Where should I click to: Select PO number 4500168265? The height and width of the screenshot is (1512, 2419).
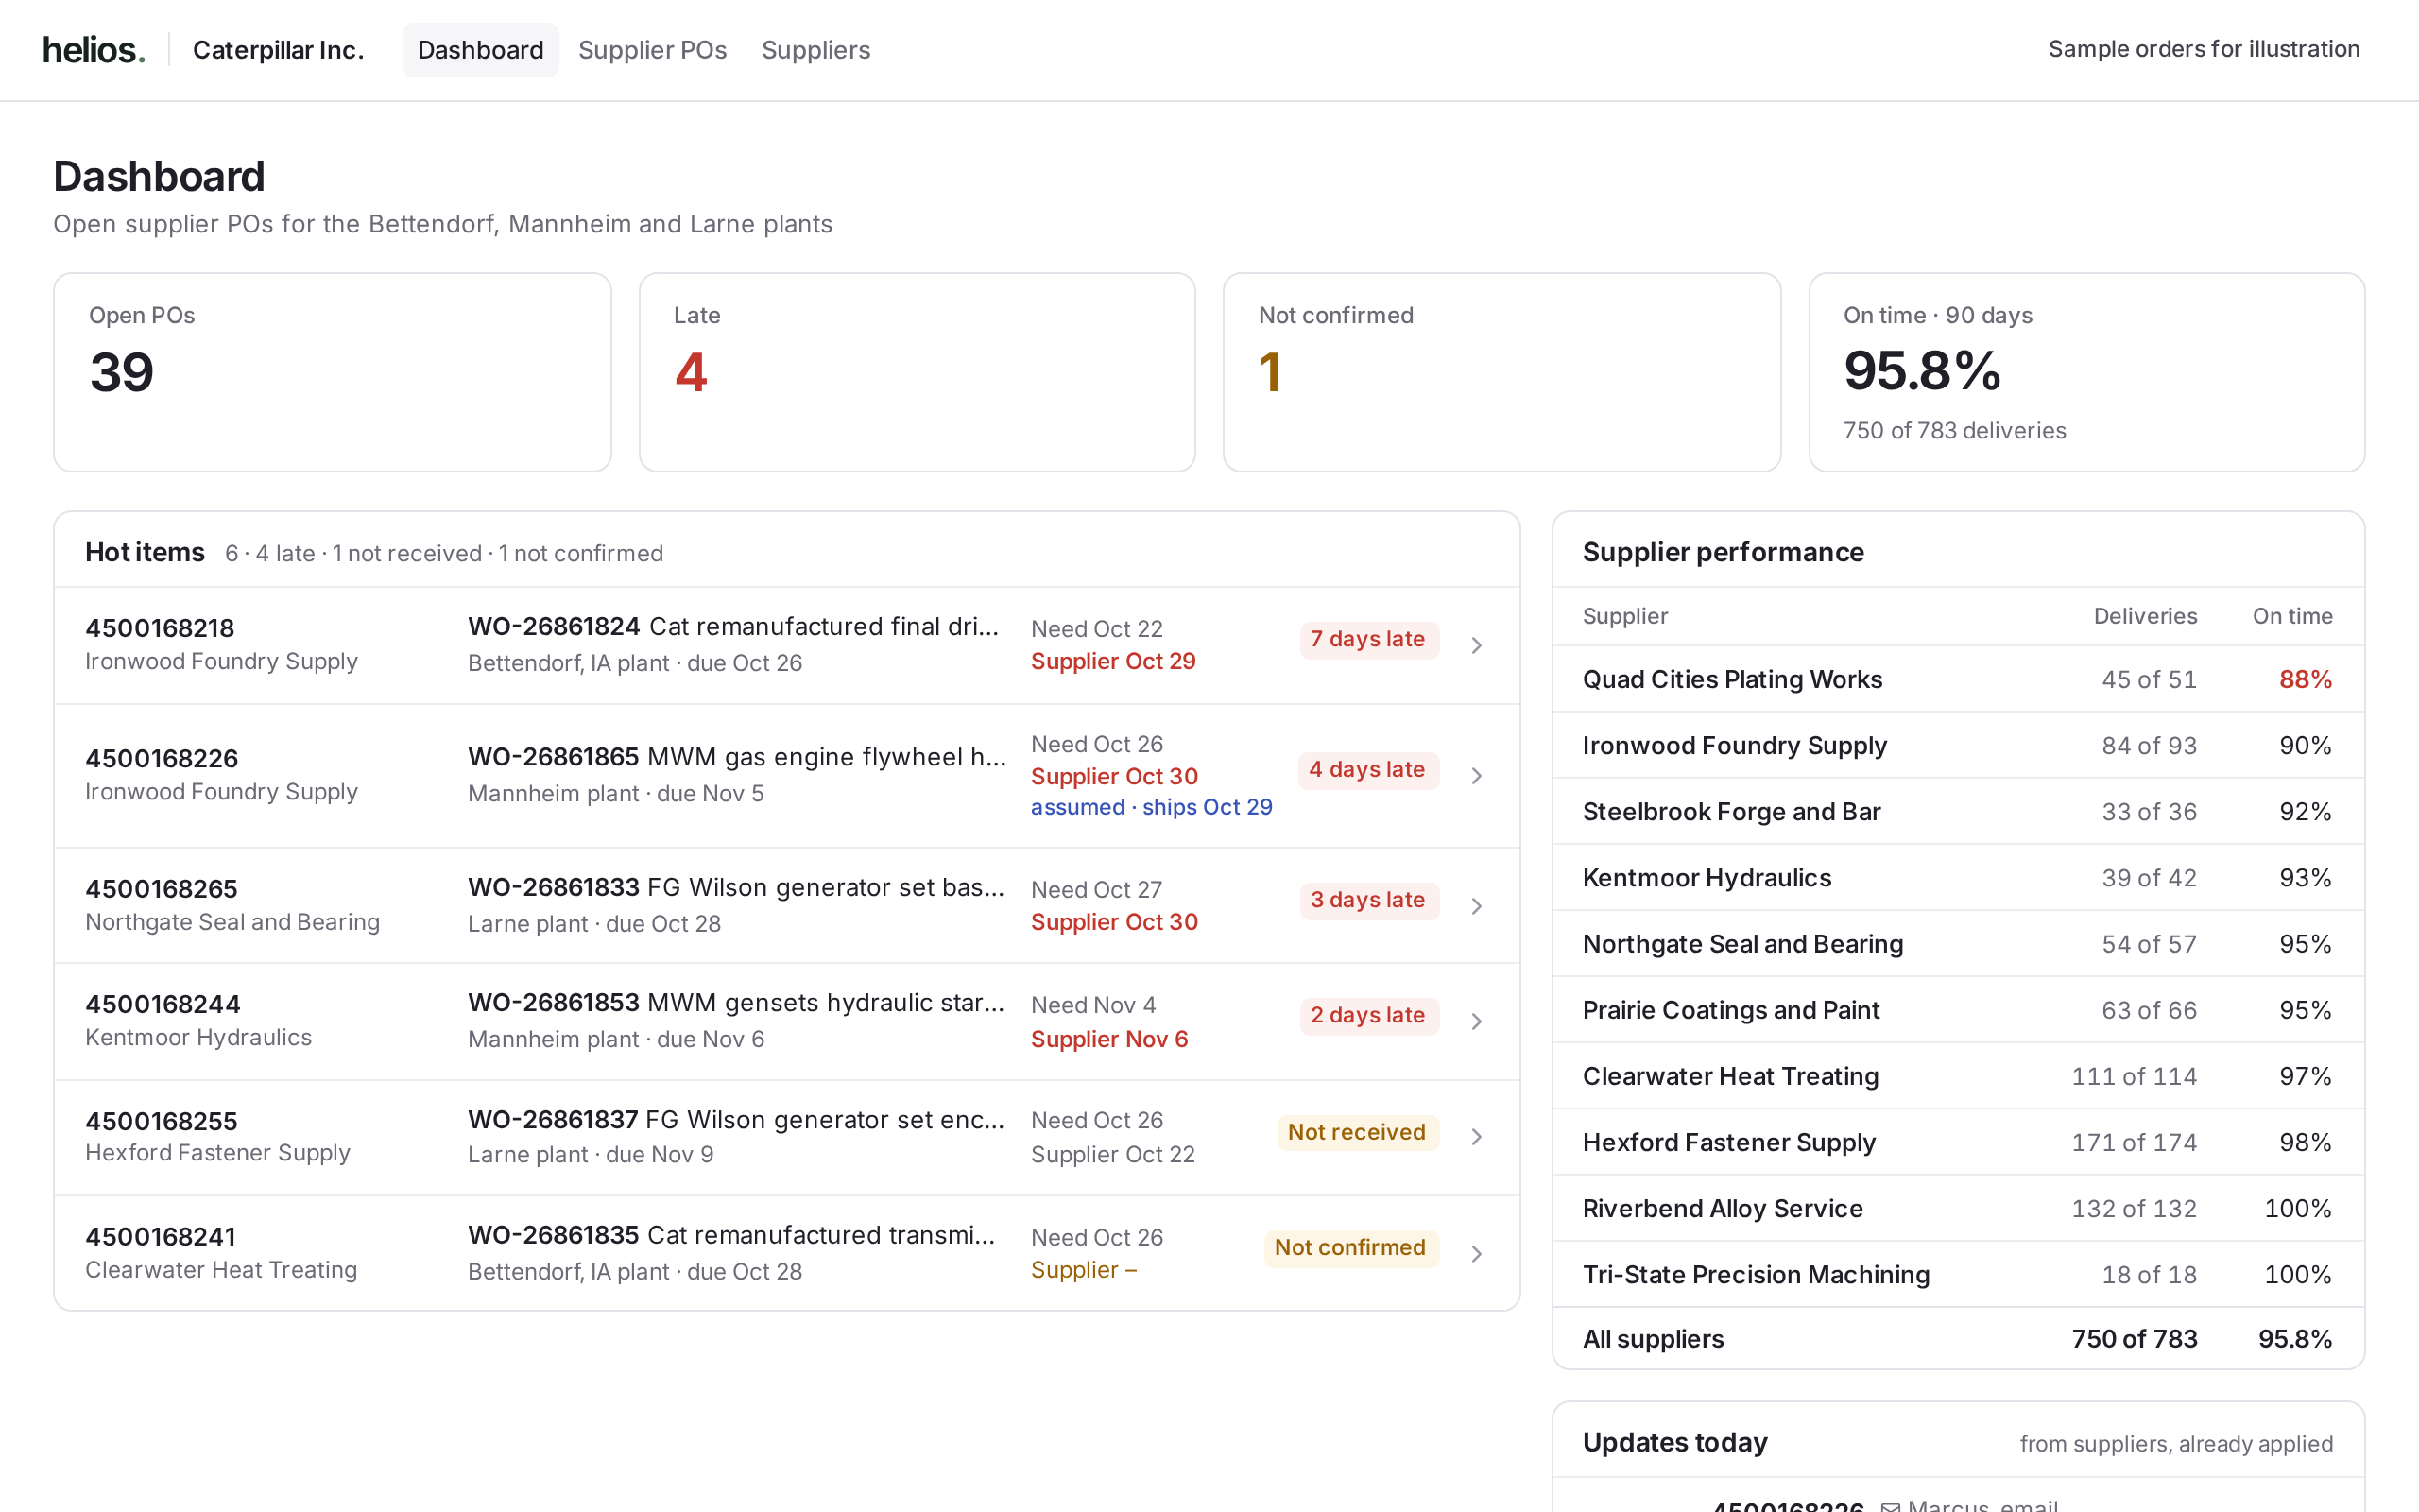(x=161, y=889)
